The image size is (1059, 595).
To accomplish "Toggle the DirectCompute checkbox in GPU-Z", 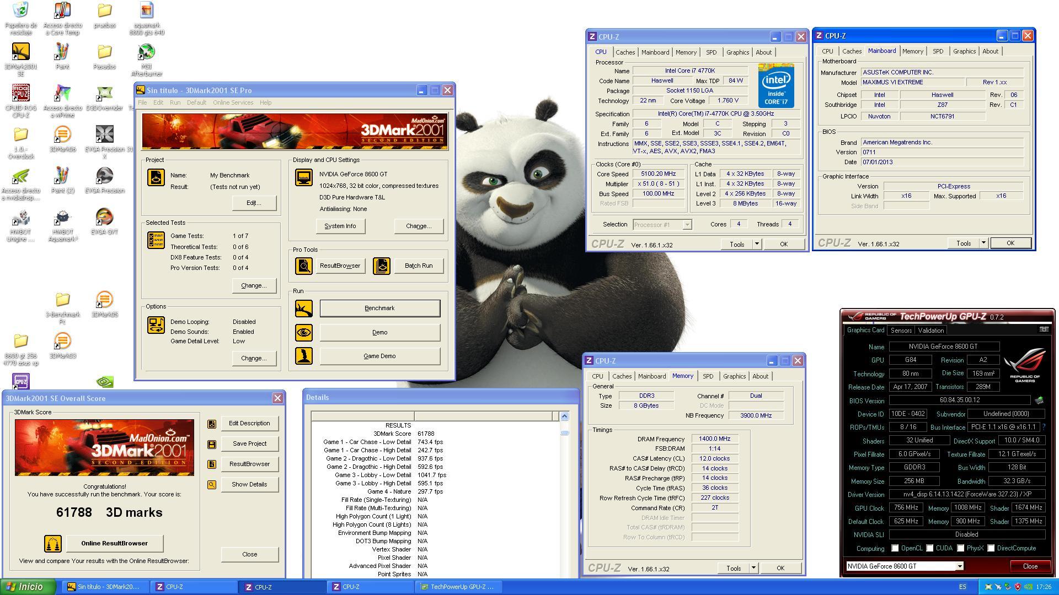I will coord(991,548).
